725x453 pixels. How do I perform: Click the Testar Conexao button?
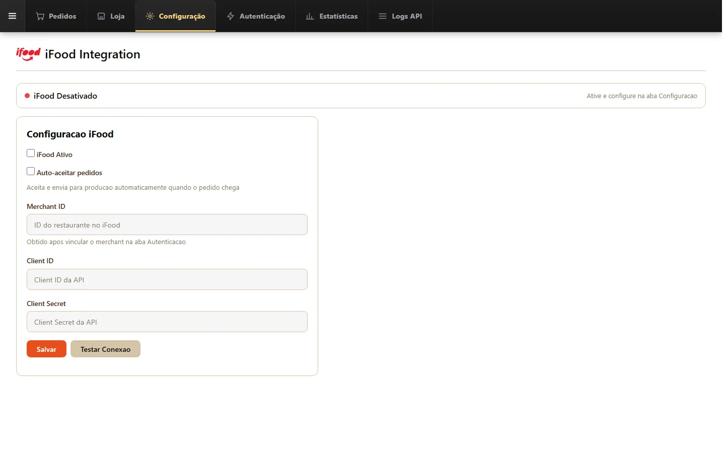(105, 349)
